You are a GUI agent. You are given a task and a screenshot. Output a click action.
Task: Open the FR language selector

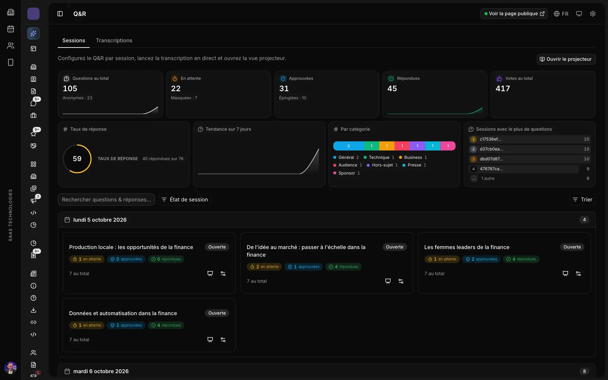point(561,14)
